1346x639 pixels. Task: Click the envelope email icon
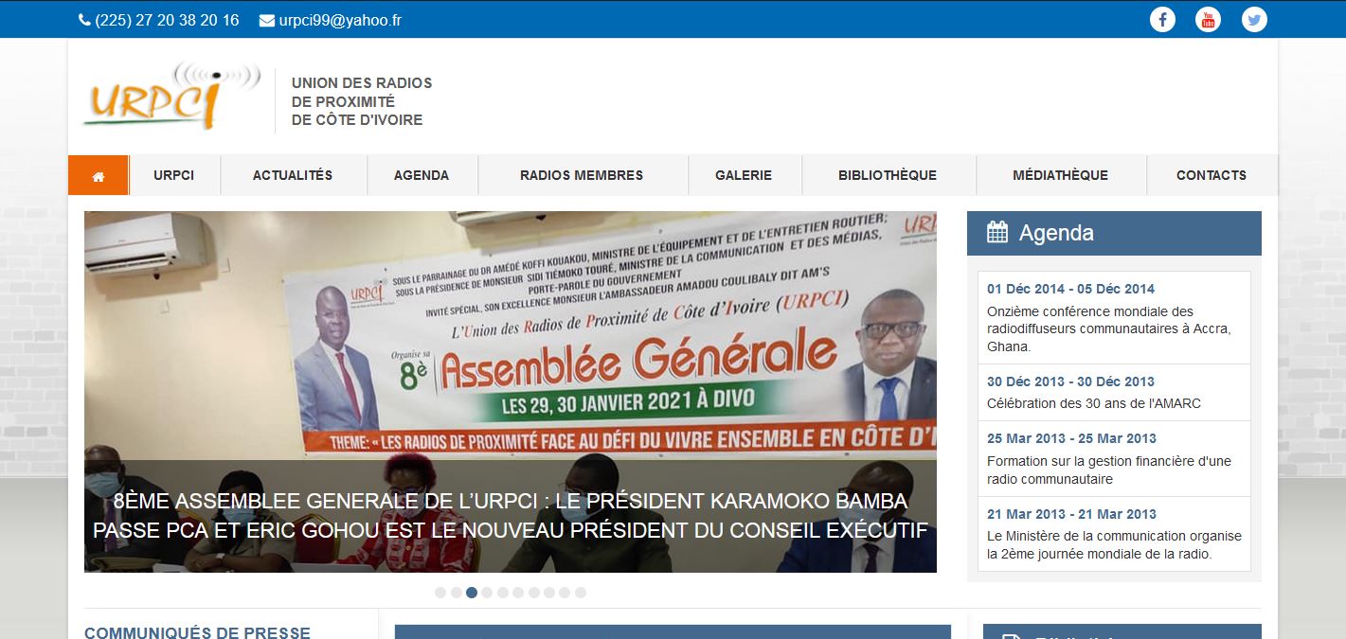(x=266, y=20)
